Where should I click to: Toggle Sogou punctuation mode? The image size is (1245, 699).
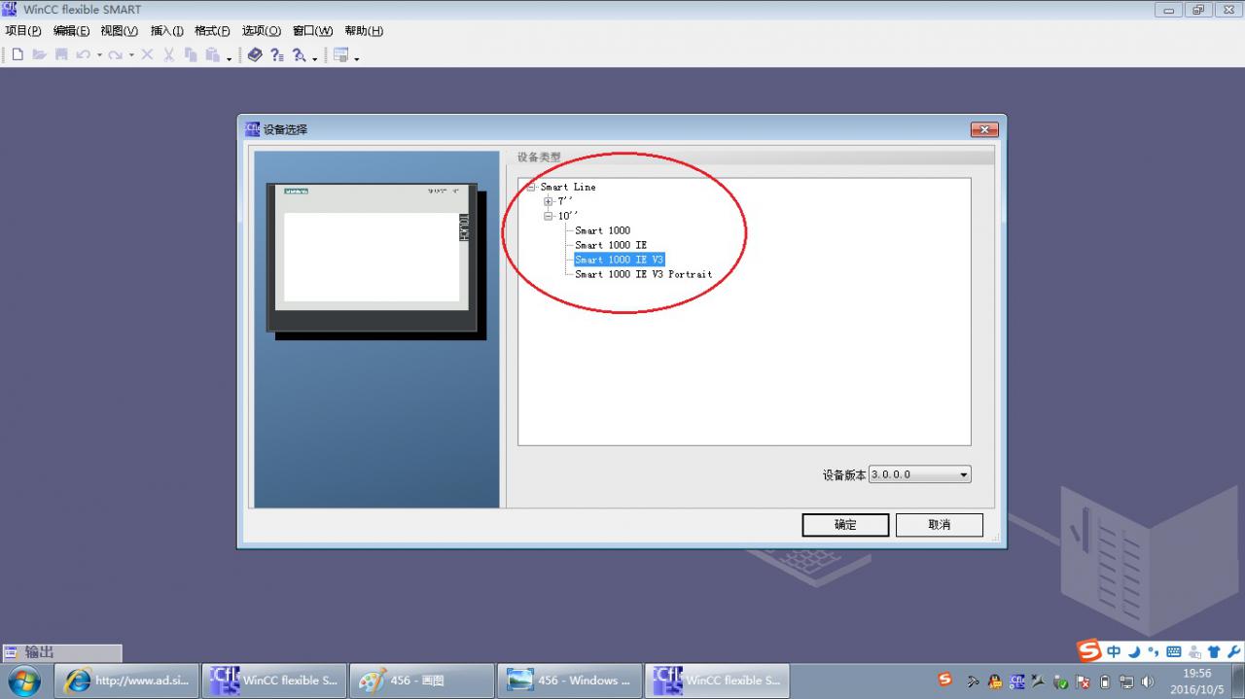pyautogui.click(x=1154, y=651)
